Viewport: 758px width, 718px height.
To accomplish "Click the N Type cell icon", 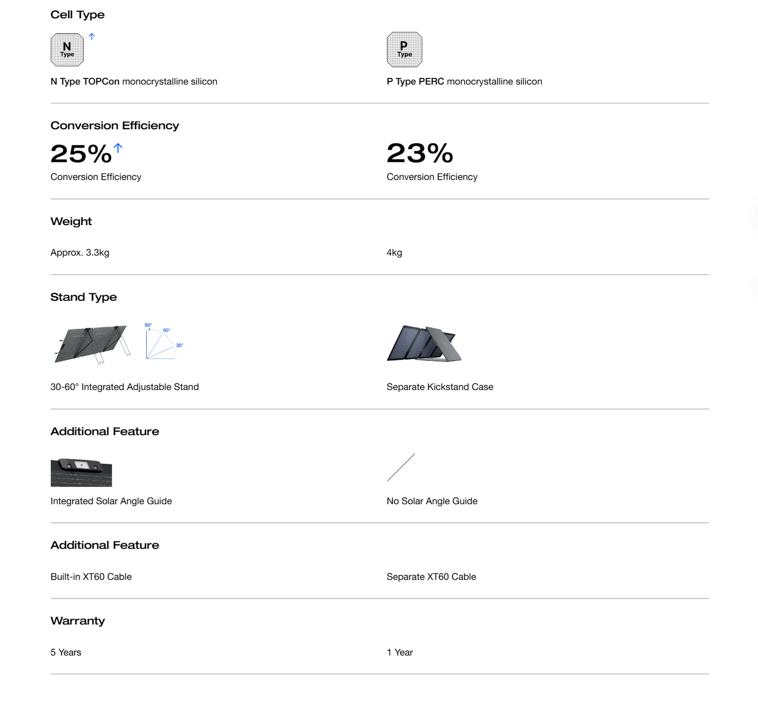I will 67,50.
